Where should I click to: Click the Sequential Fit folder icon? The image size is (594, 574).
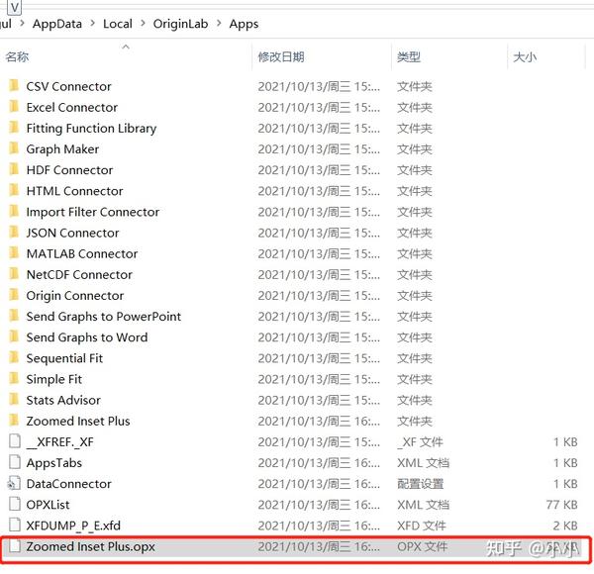pos(14,358)
